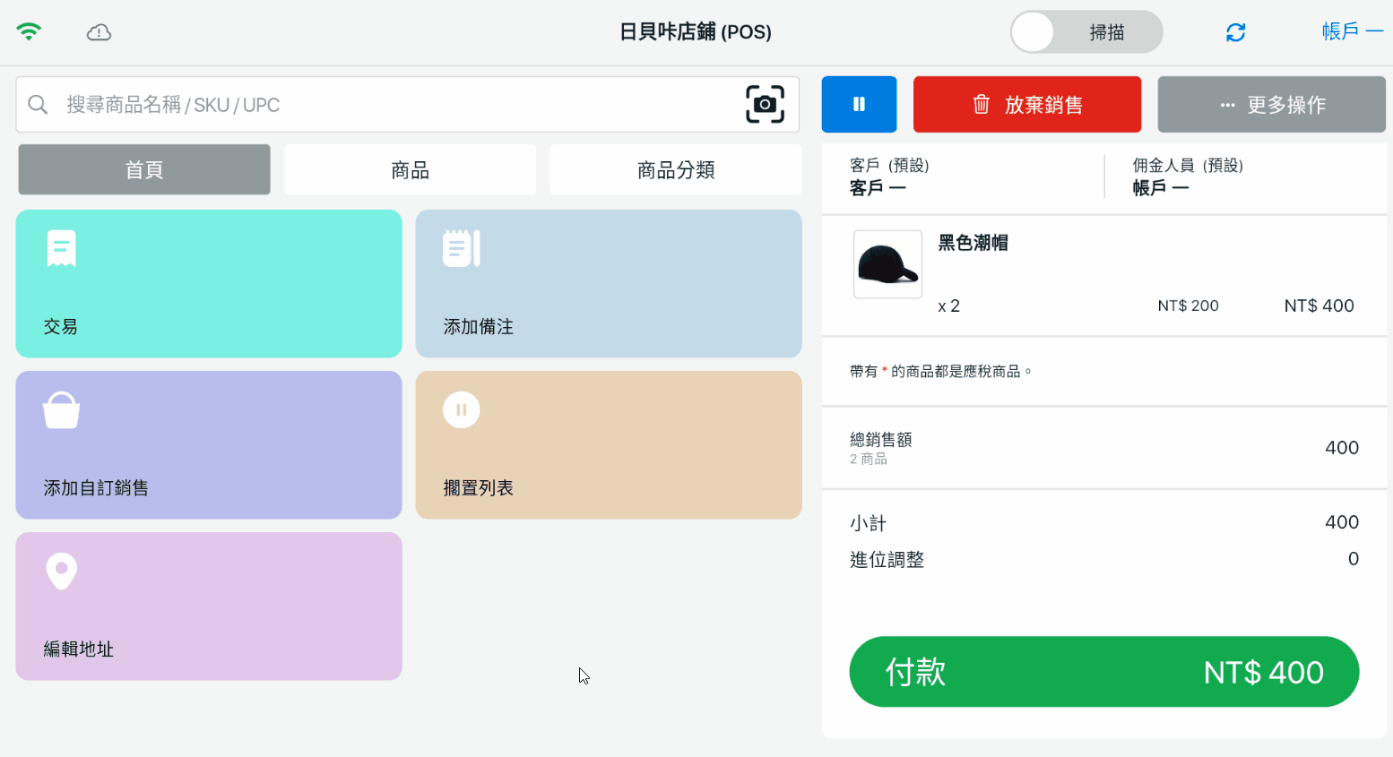Screen dimensions: 1393x757
Task: Check the Wi-Fi connection icon
Action: [x=29, y=32]
